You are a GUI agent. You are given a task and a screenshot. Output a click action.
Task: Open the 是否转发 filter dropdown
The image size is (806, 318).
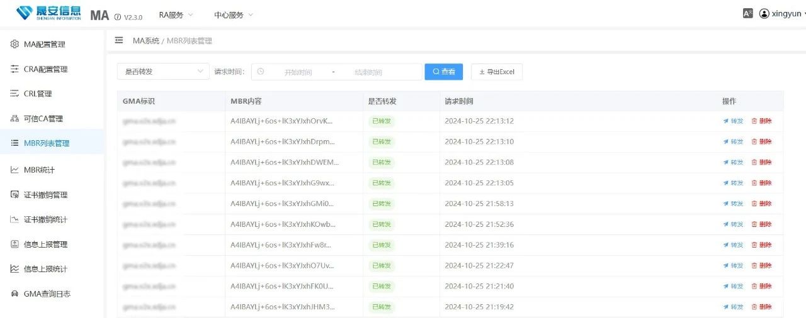[163, 72]
